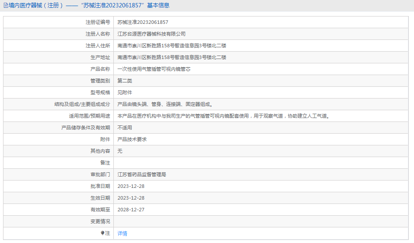
Task: Click the label 批准日期
Action: point(100,186)
